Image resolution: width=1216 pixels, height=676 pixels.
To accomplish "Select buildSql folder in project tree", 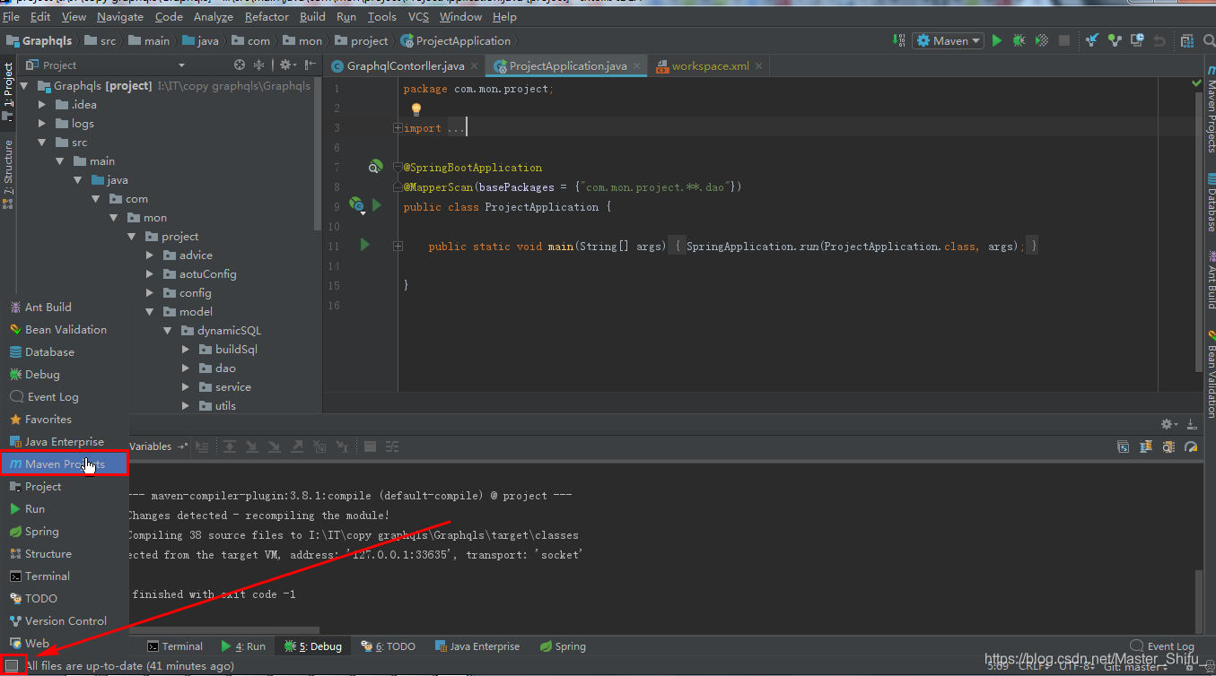I will pos(236,349).
